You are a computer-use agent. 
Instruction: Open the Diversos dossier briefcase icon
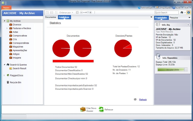click(x=11, y=25)
